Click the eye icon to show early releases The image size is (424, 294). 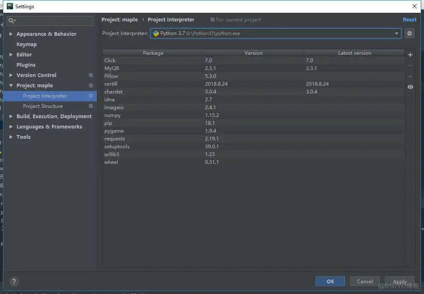coord(410,87)
